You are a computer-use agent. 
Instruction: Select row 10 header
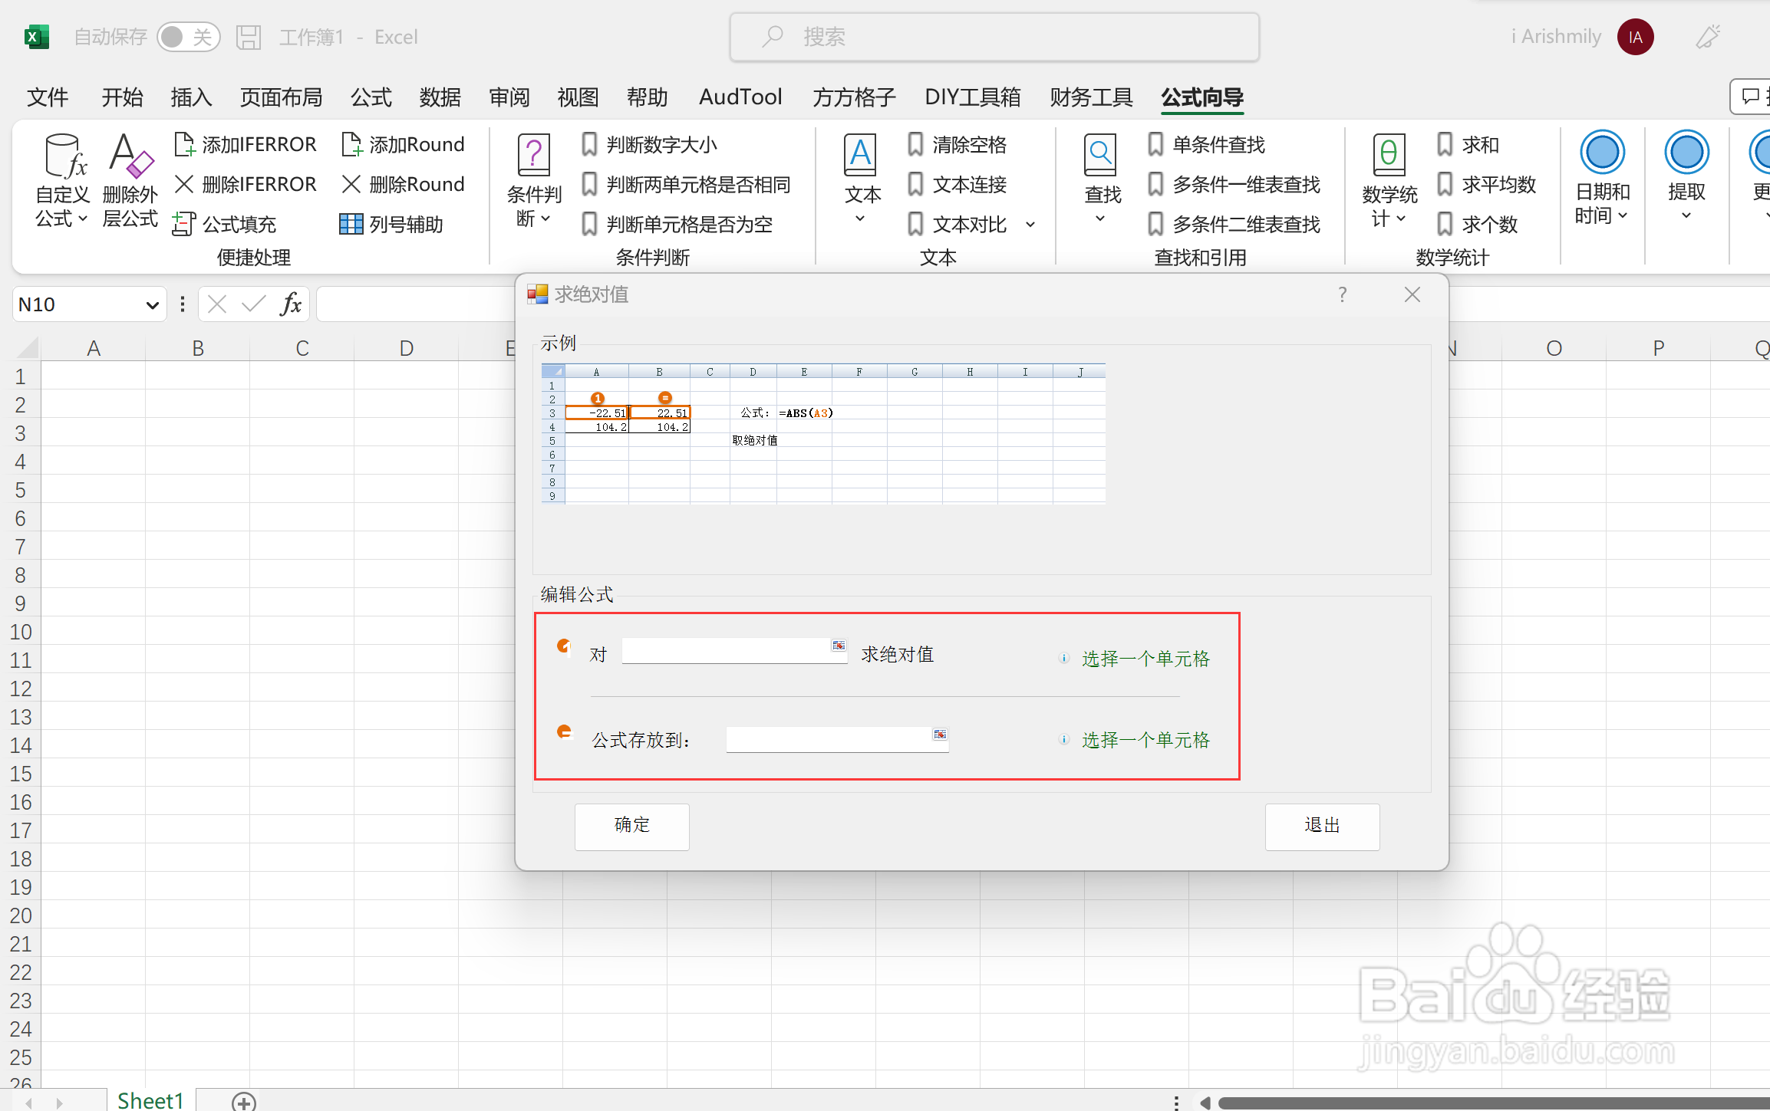pyautogui.click(x=21, y=632)
